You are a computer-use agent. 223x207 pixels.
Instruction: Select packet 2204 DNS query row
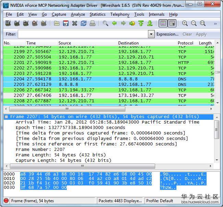(109, 79)
